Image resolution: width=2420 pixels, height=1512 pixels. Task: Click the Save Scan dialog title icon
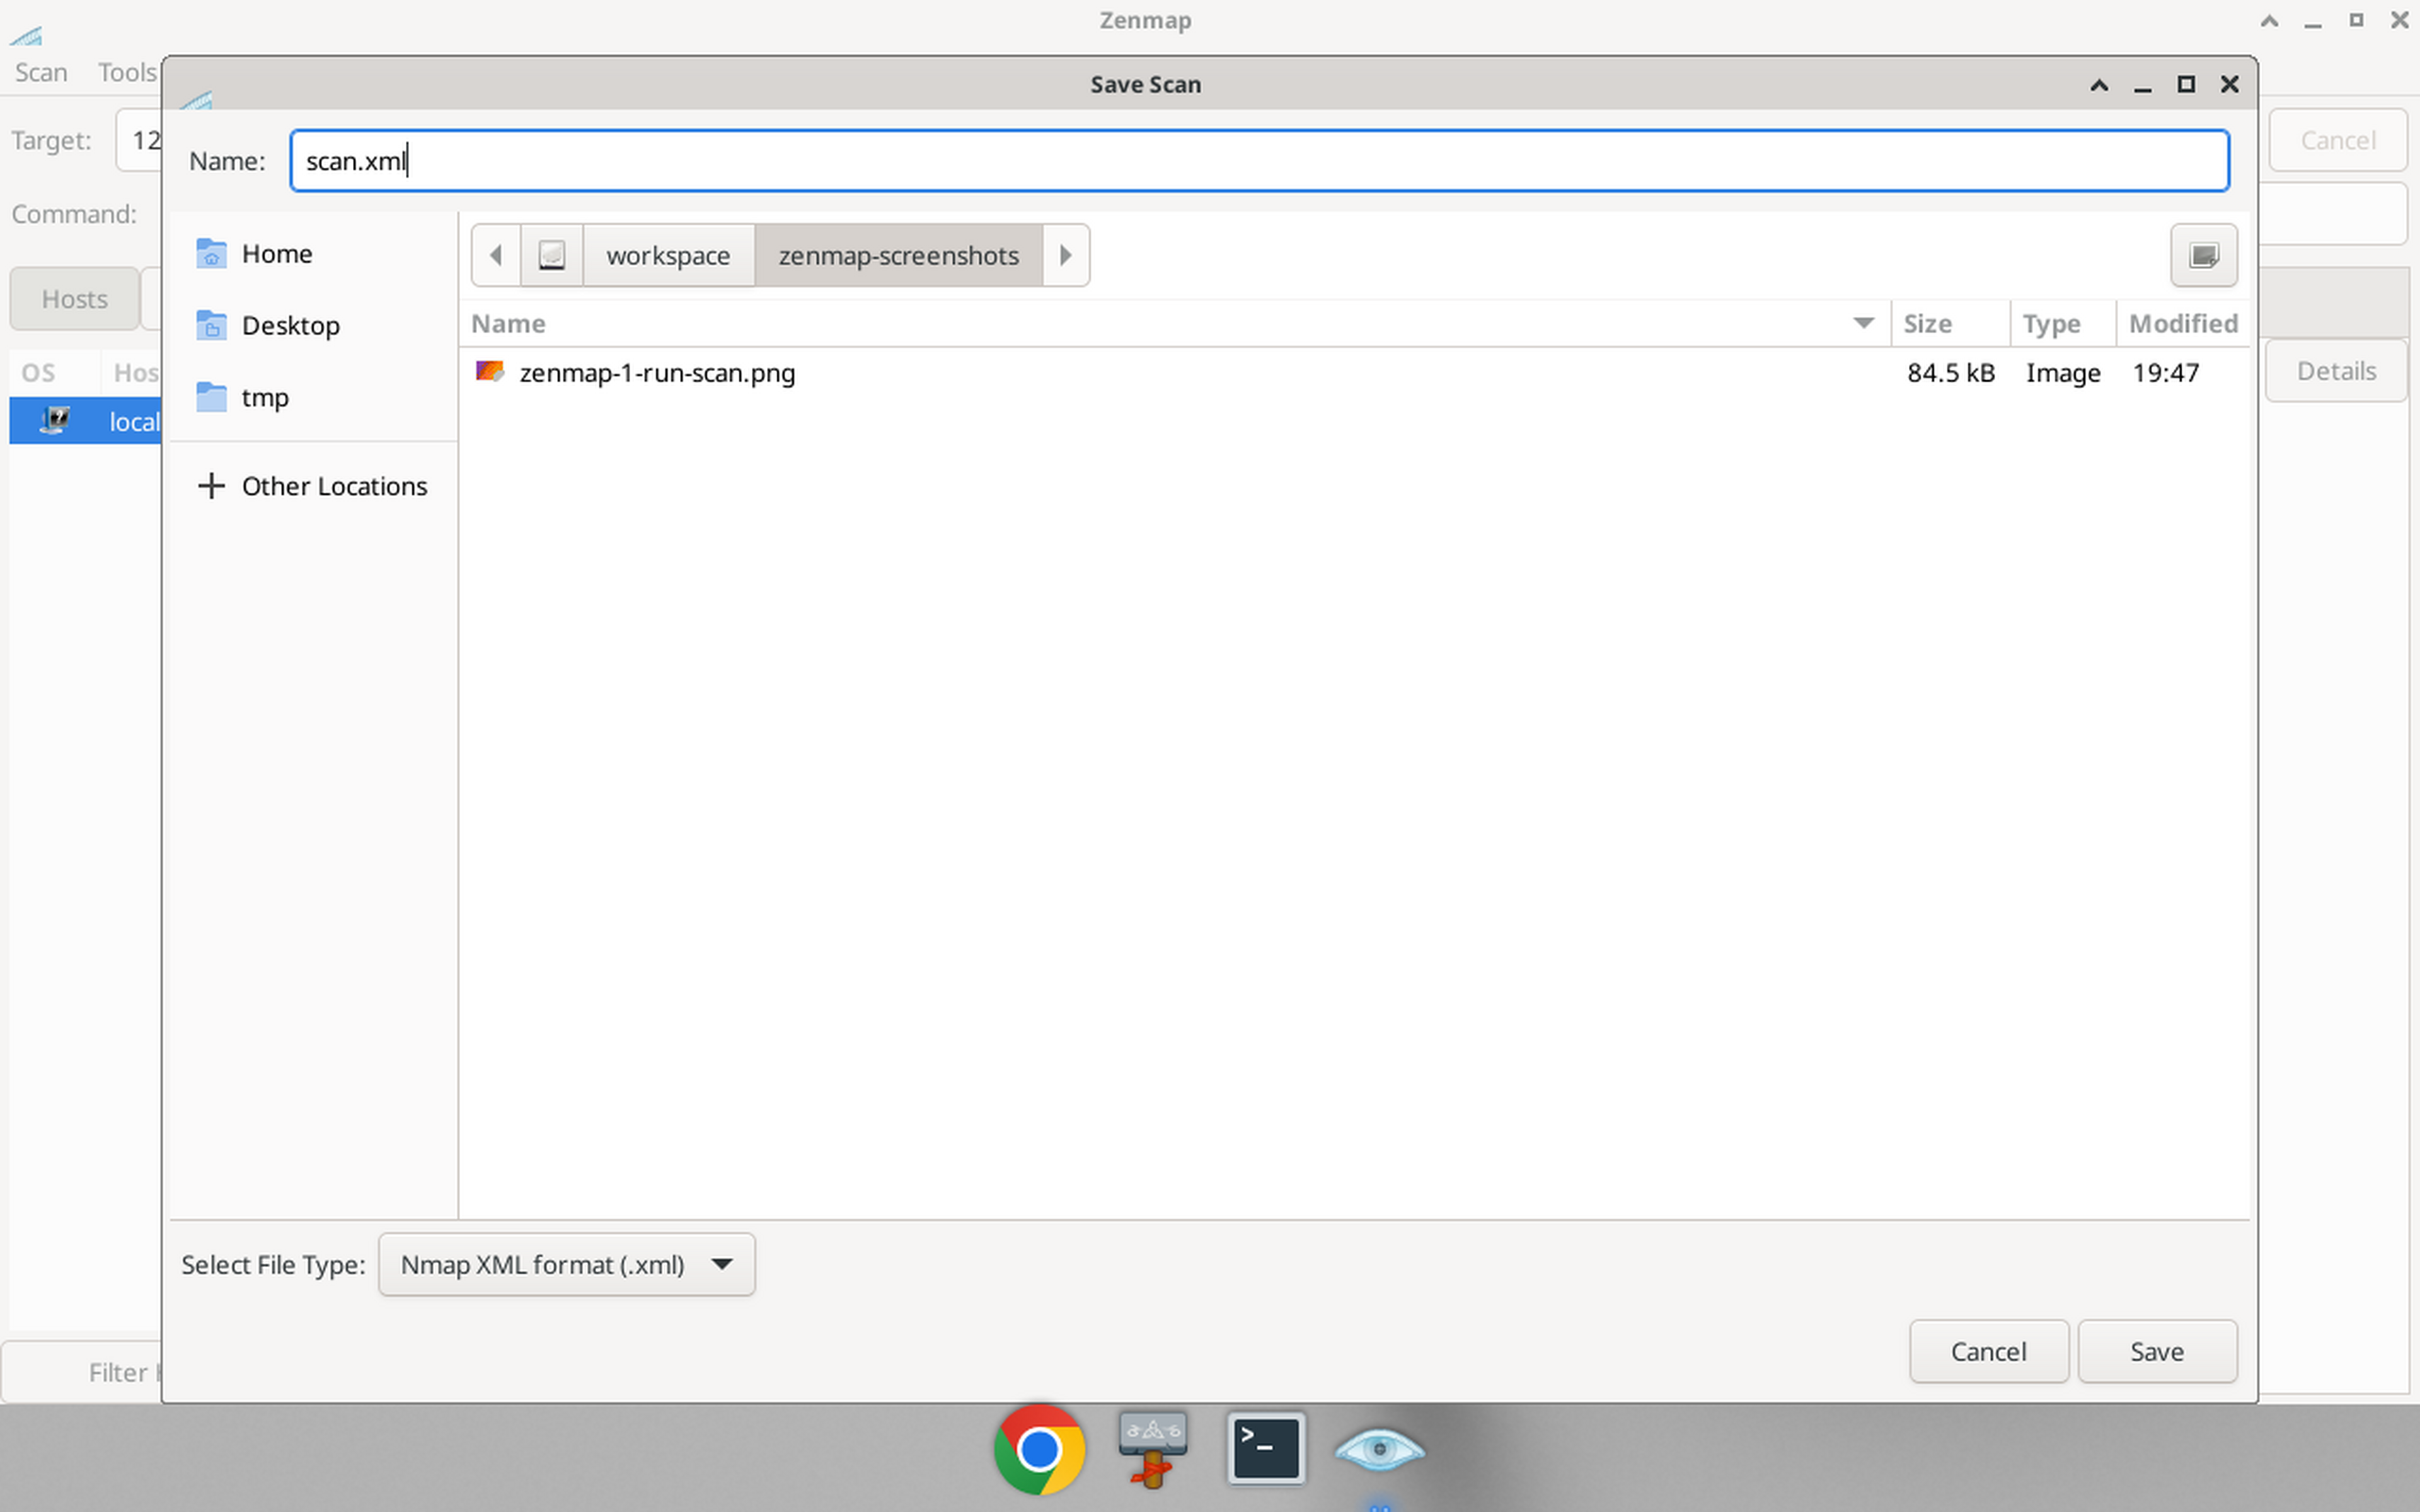point(197,99)
